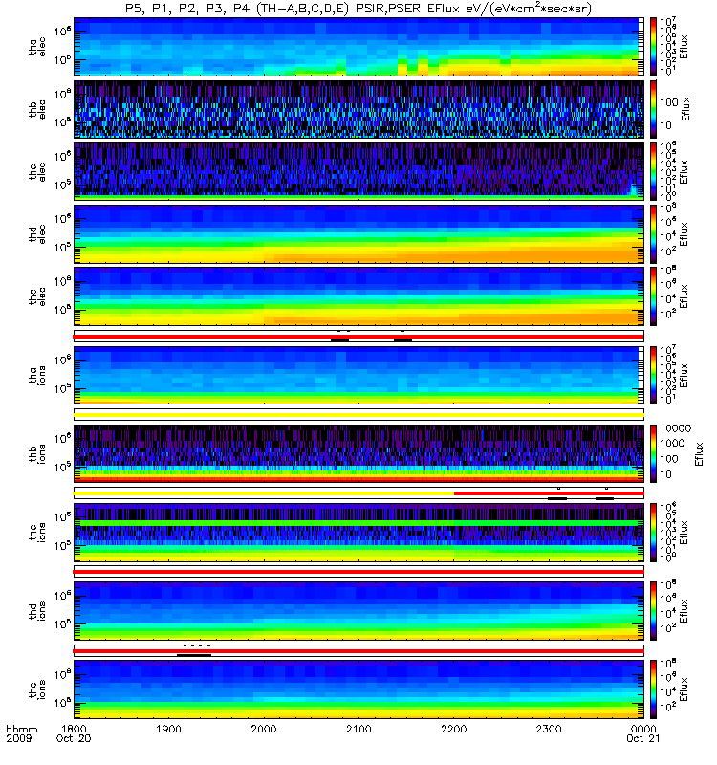
Task: Select the thd elec spectrogram panel
Action: click(358, 233)
